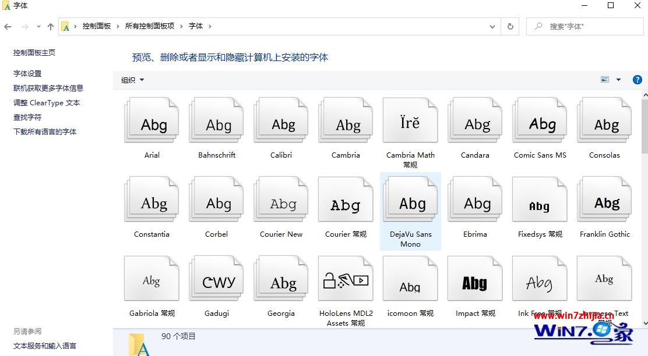Select the Consolas font icon

(604, 120)
